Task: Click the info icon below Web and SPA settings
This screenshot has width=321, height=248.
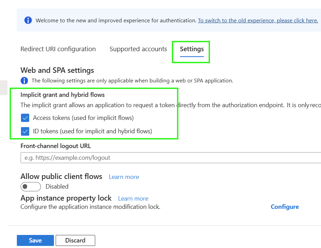Action: [24, 81]
